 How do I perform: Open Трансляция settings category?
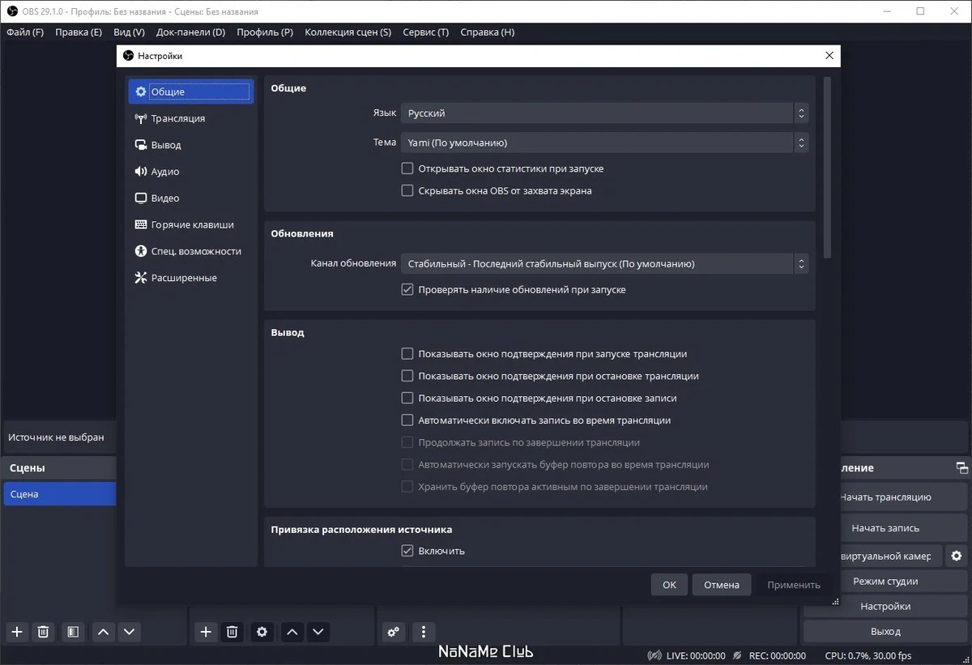click(x=191, y=118)
